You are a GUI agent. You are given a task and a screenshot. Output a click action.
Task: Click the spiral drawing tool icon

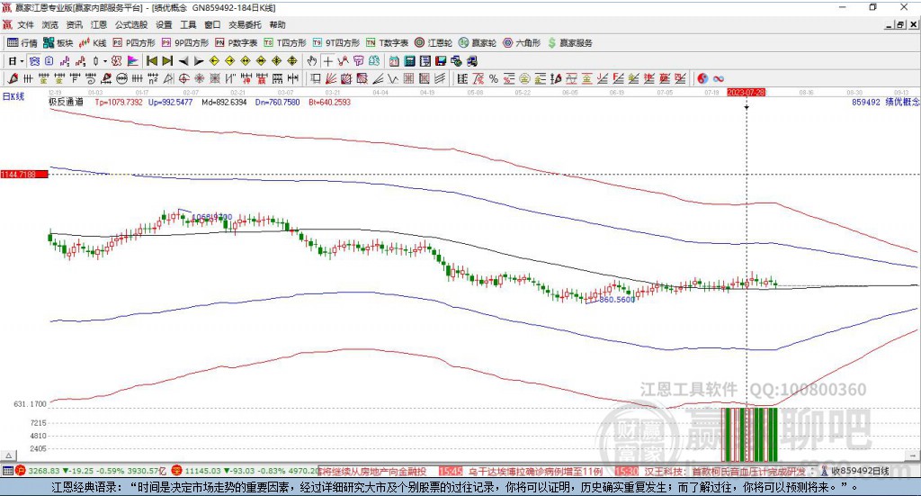click(91, 78)
